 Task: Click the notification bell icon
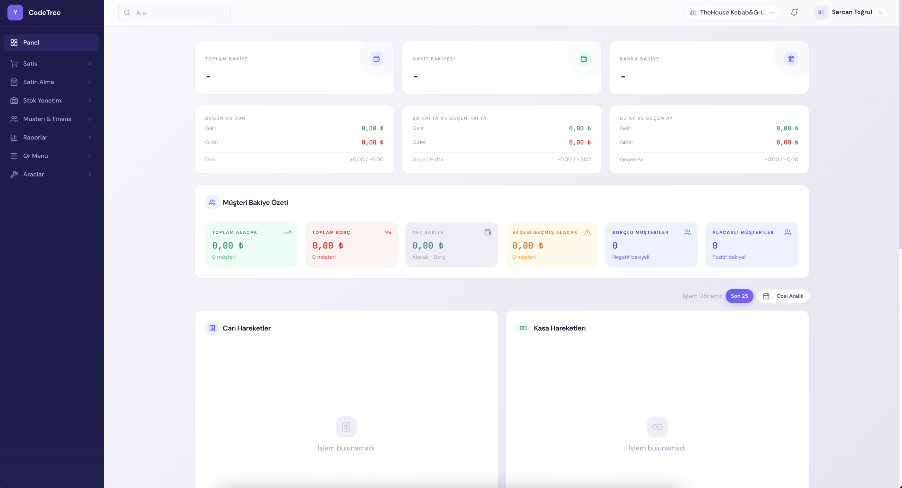[794, 12]
